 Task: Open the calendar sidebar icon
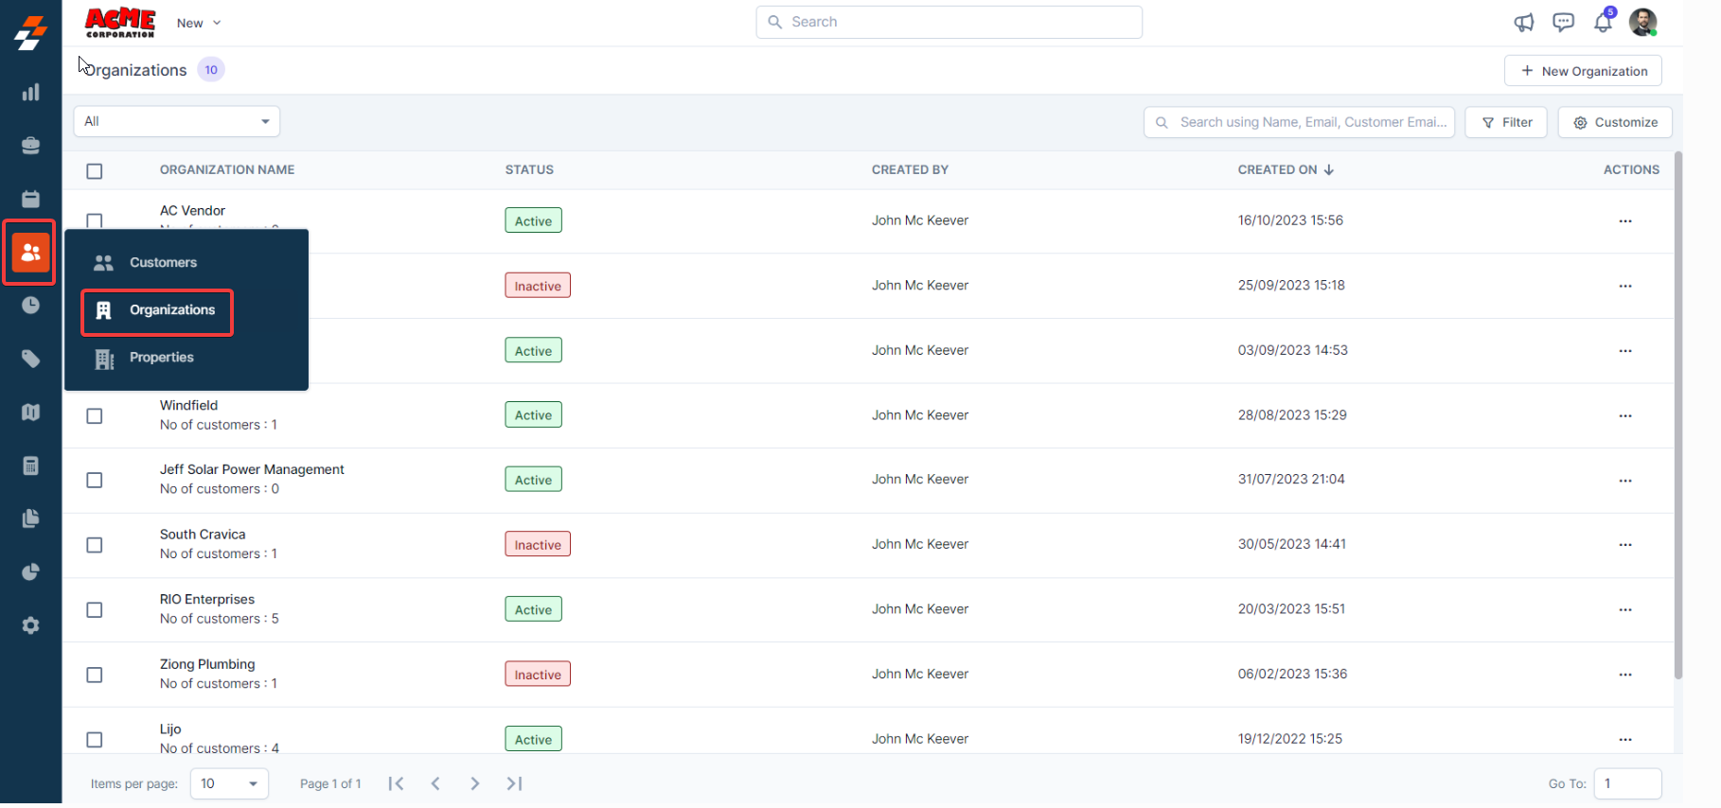pos(30,199)
